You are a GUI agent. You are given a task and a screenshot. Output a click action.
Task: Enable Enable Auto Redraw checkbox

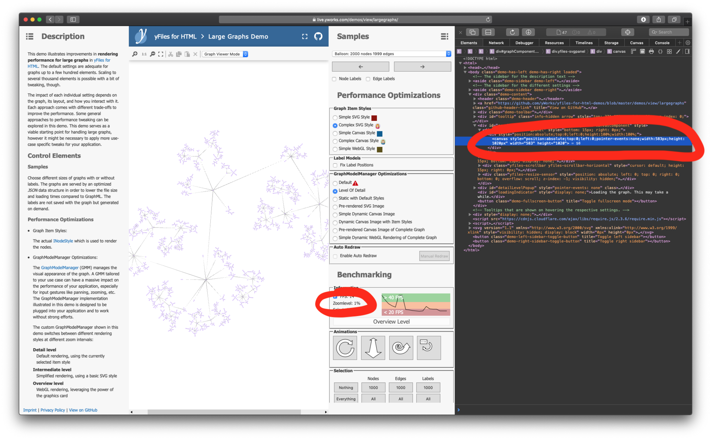pyautogui.click(x=335, y=256)
